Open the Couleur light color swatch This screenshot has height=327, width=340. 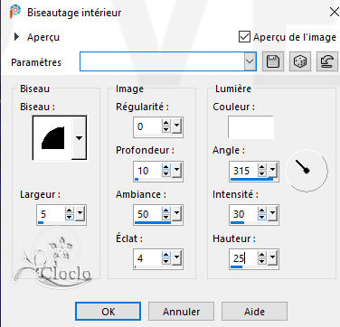[x=250, y=126]
